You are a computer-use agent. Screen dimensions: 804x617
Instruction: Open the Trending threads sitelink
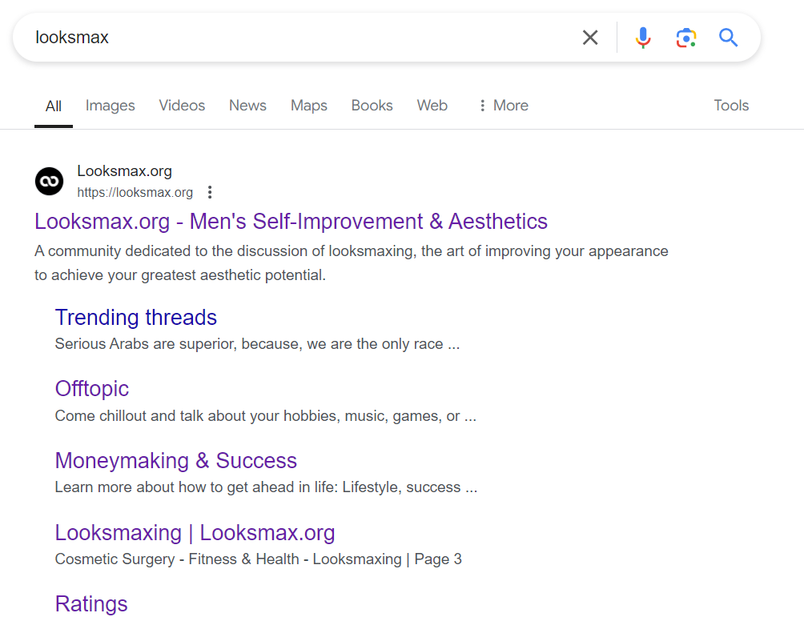135,318
